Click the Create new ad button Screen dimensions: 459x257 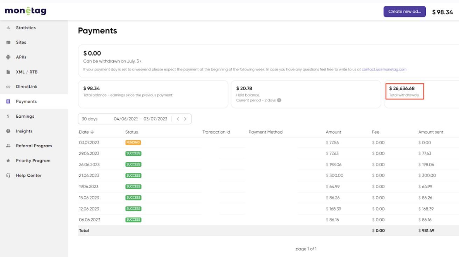[x=404, y=12]
